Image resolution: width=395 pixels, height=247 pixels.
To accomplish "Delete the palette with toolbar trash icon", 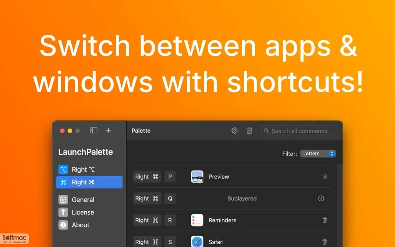I will [x=249, y=131].
